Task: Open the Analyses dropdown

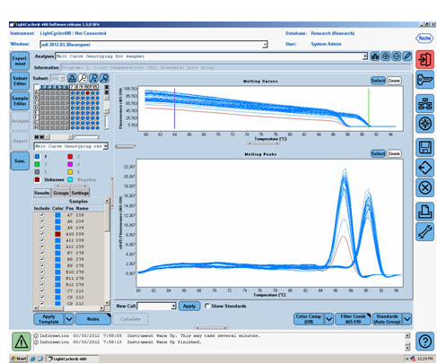Action: tap(365, 56)
